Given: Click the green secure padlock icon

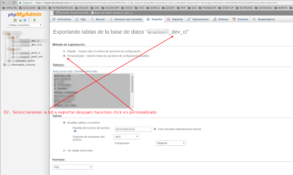Looking at the screenshot, I should click(20, 3).
